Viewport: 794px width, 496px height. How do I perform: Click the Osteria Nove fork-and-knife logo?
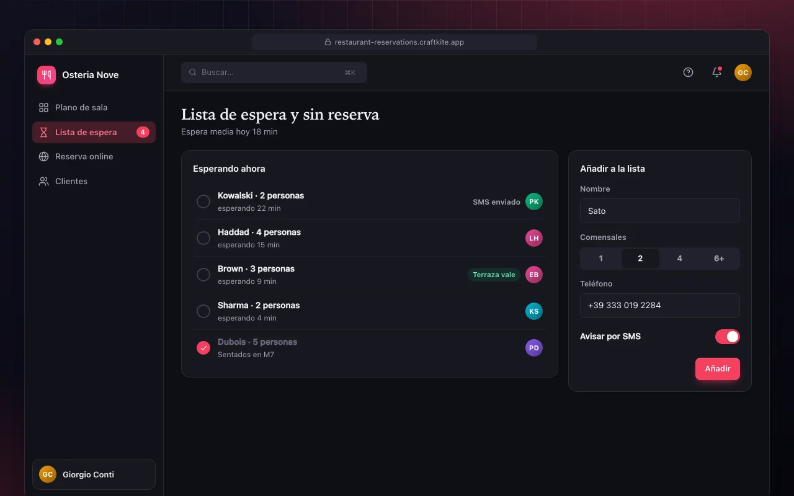point(47,75)
